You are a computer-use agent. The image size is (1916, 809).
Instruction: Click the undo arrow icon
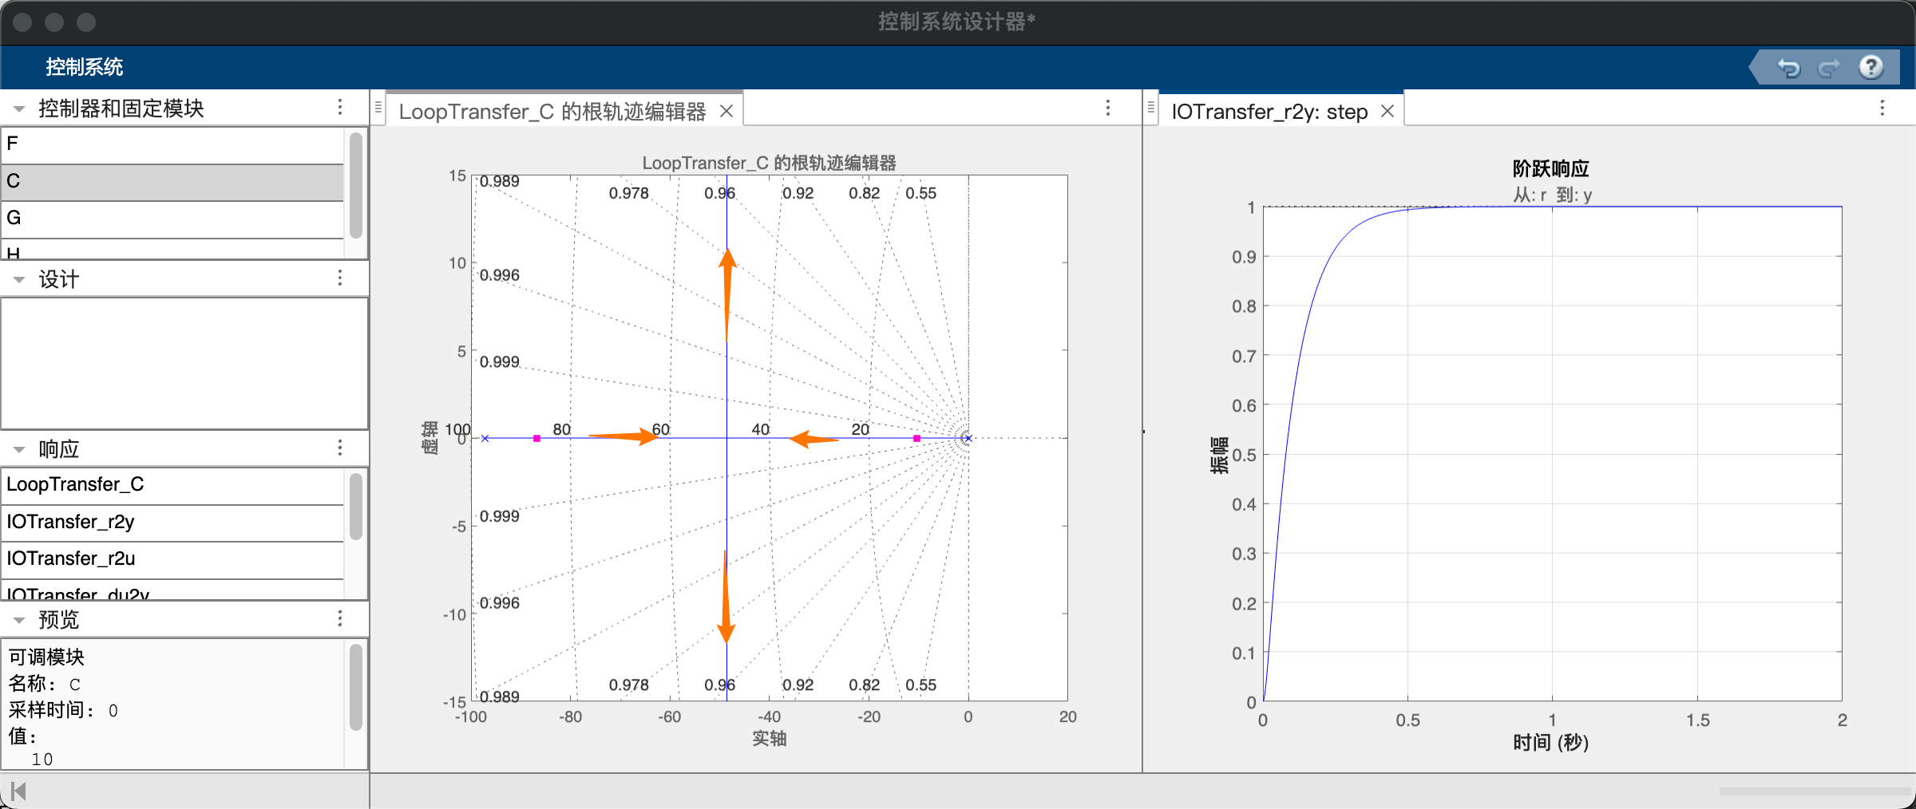1789,68
